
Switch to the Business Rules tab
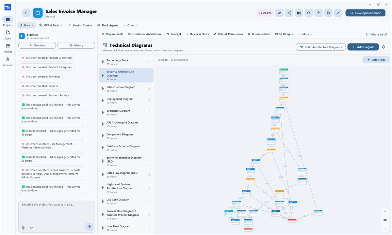(x=259, y=34)
